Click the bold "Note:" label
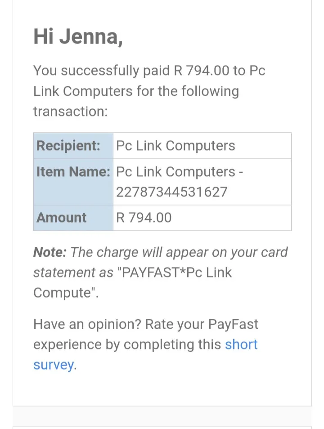Image resolution: width=324 pixels, height=429 pixels. click(49, 252)
